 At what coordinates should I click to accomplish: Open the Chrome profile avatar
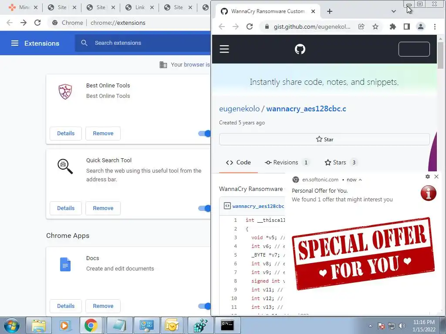(x=421, y=27)
